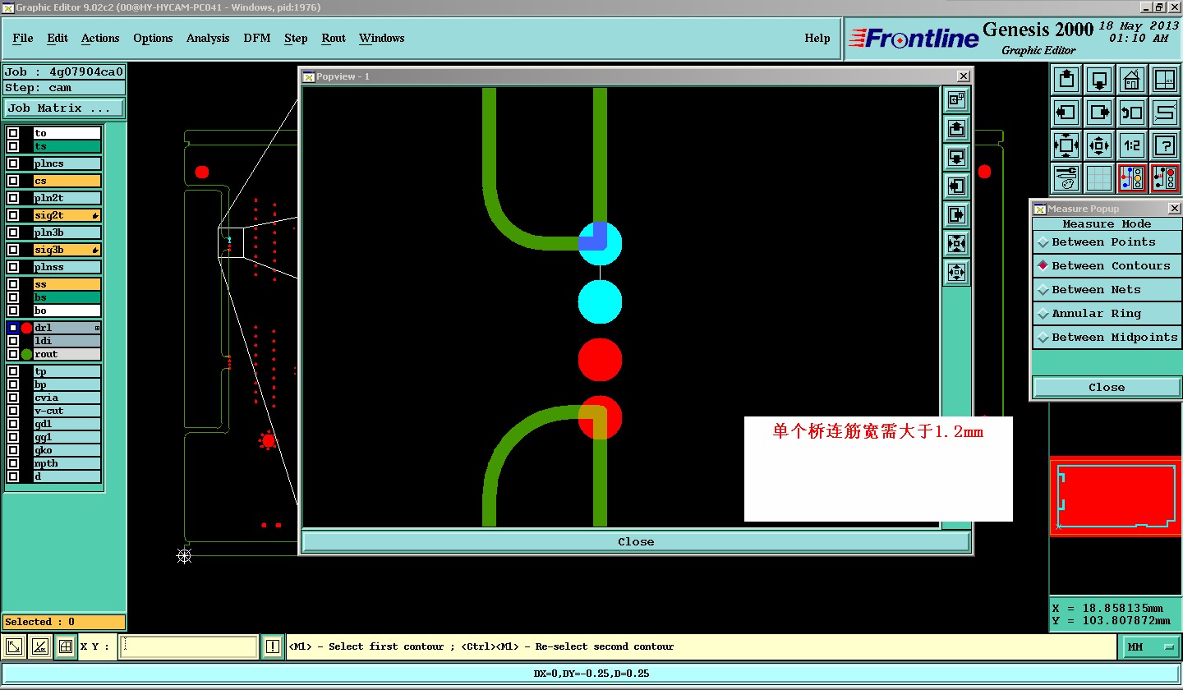Image resolution: width=1183 pixels, height=690 pixels.
Task: Click the zoom out arrows-outward icon
Action: pyautogui.click(x=1099, y=145)
